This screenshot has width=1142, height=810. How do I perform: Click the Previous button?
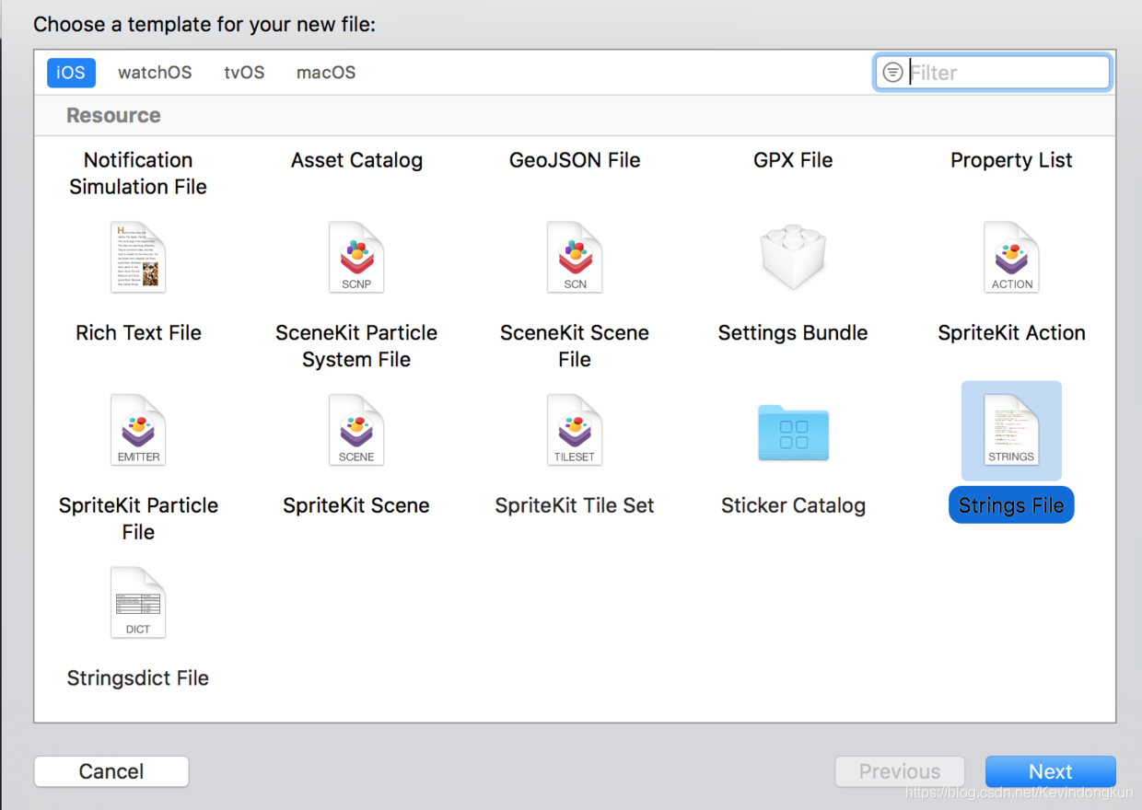[900, 771]
